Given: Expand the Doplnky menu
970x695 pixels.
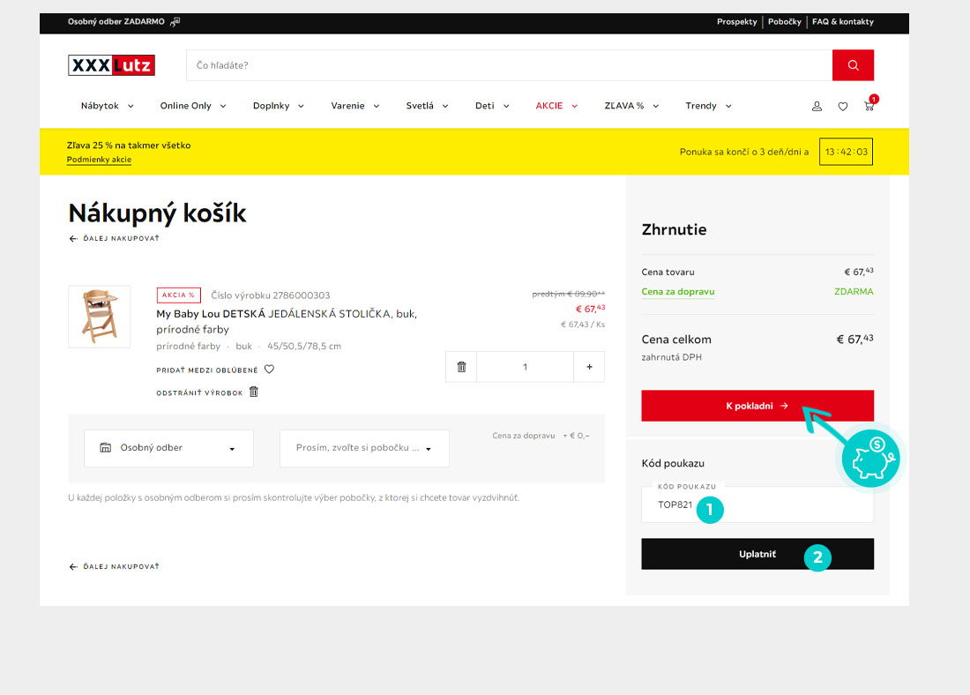Looking at the screenshot, I should tap(279, 106).
